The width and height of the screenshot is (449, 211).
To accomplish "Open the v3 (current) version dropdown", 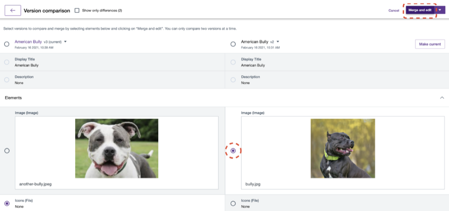I will point(65,41).
